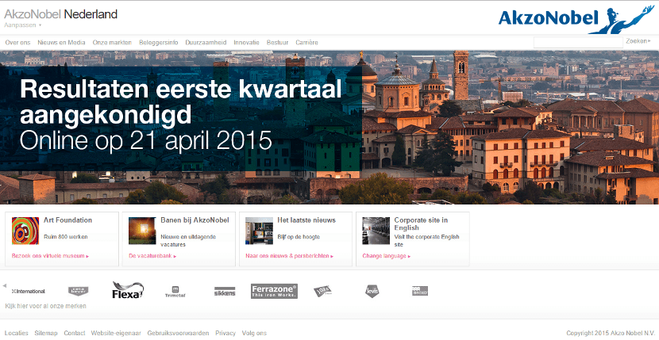The height and width of the screenshot is (340, 659).
Task: Open the Trimetal brand logo
Action: pos(175,292)
